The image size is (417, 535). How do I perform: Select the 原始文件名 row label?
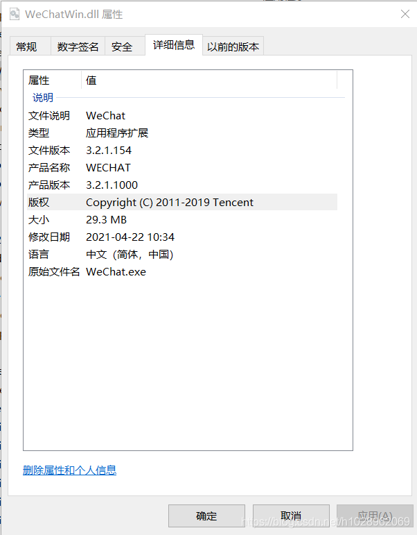pyautogui.click(x=54, y=271)
